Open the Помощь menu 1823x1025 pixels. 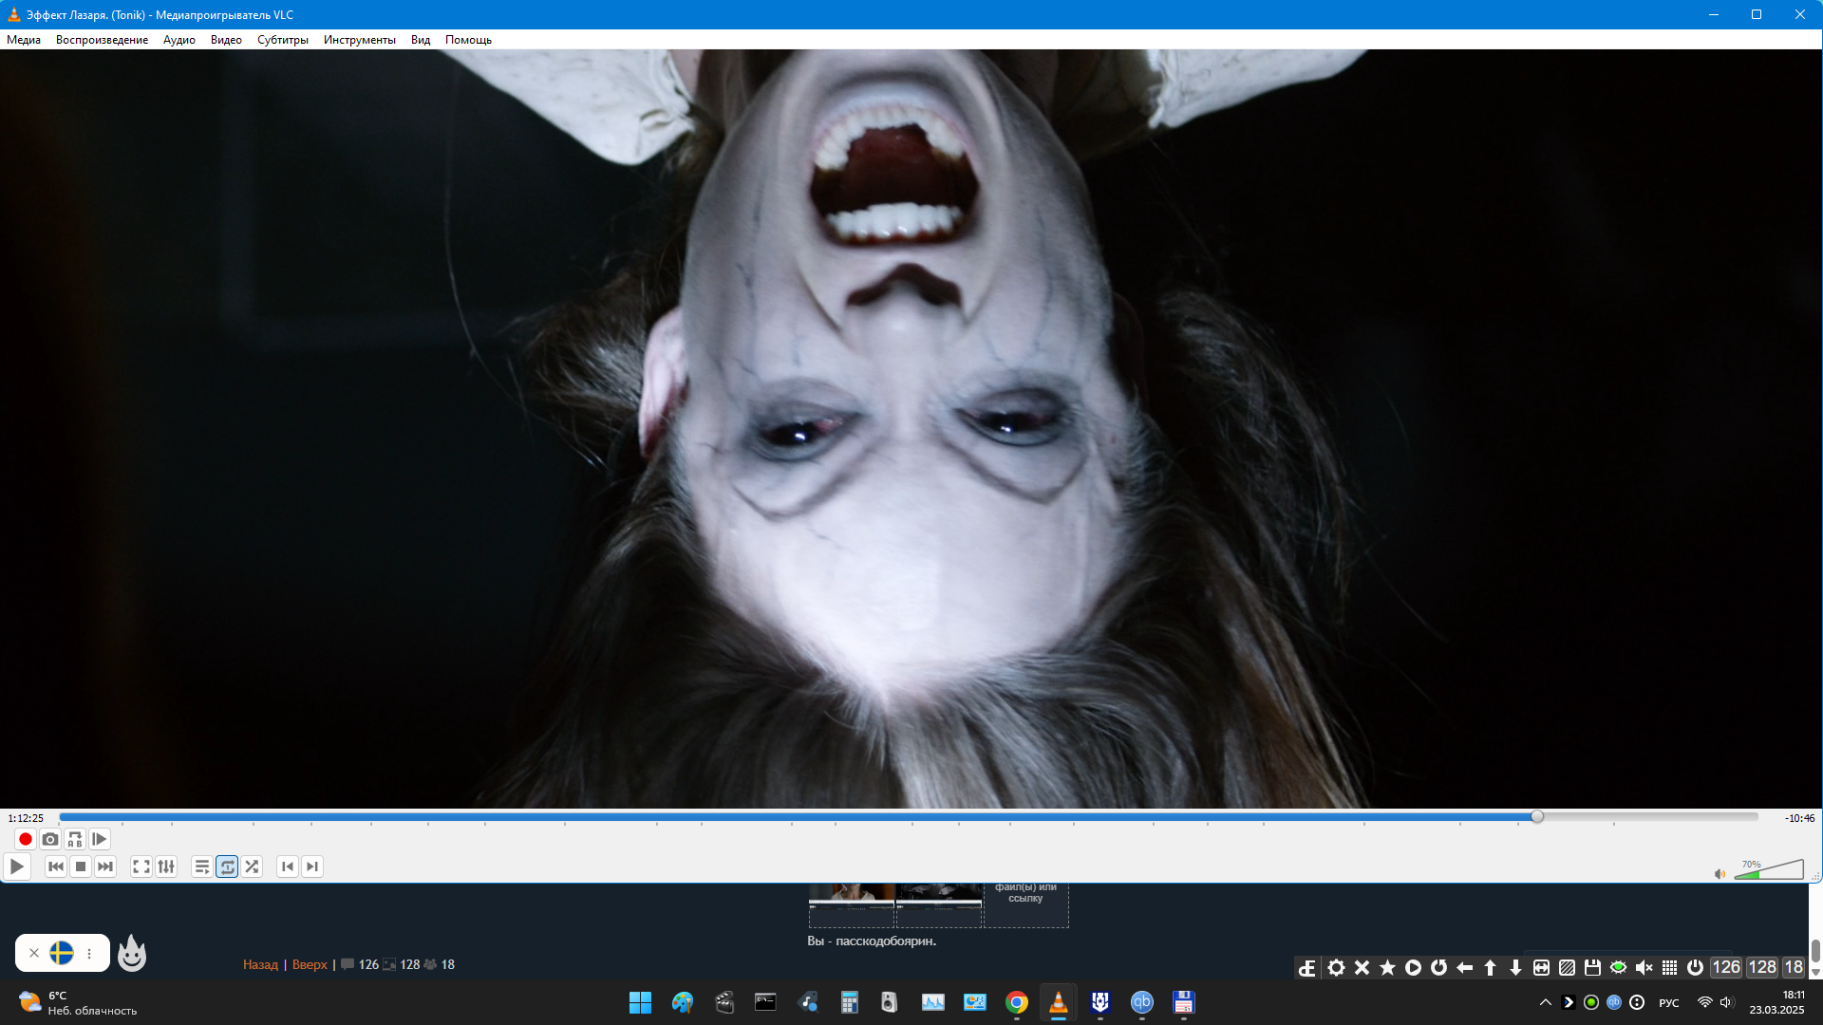pyautogui.click(x=468, y=40)
